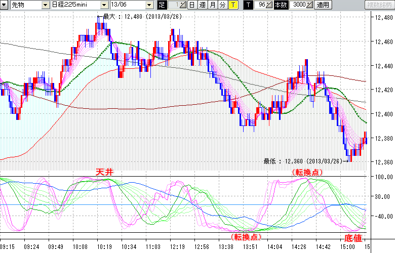The width and height of the screenshot is (395, 253).
Task: Click the 適用 apply button
Action: 322,5
